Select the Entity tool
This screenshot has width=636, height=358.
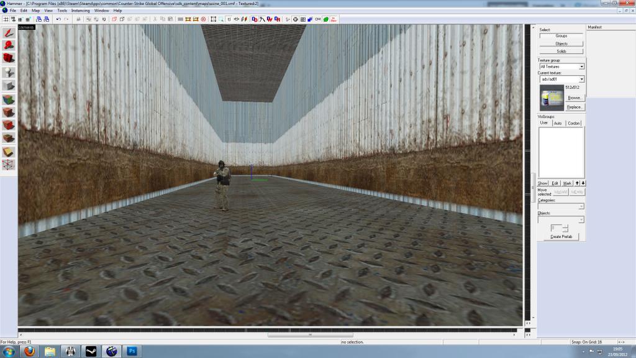9,72
